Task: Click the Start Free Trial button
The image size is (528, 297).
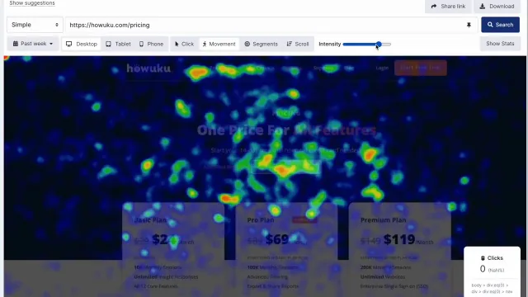Action: [x=421, y=68]
